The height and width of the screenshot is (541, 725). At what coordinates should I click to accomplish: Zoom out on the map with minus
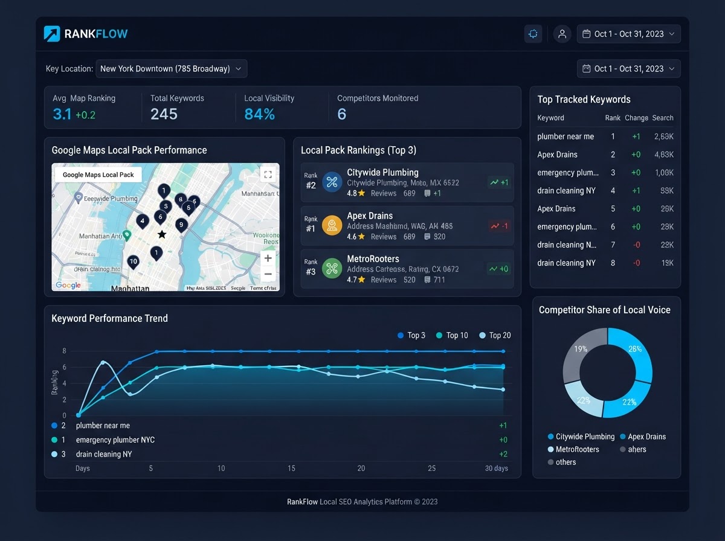coord(268,274)
